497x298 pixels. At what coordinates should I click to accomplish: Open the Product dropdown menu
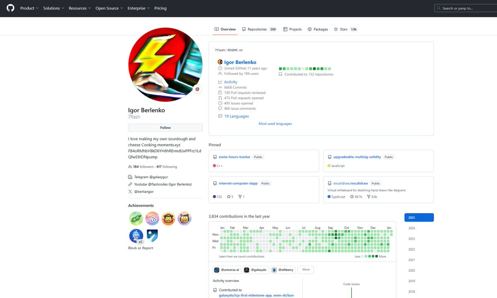pos(29,8)
